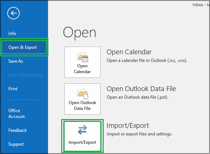Click the Import/Export heading text
Screen dimensions: 210x154
[x=128, y=126]
